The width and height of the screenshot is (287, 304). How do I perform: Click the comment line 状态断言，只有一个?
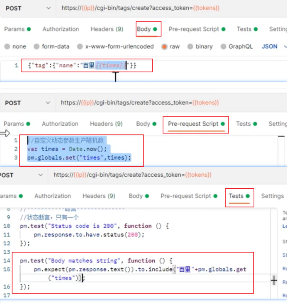(x=49, y=217)
